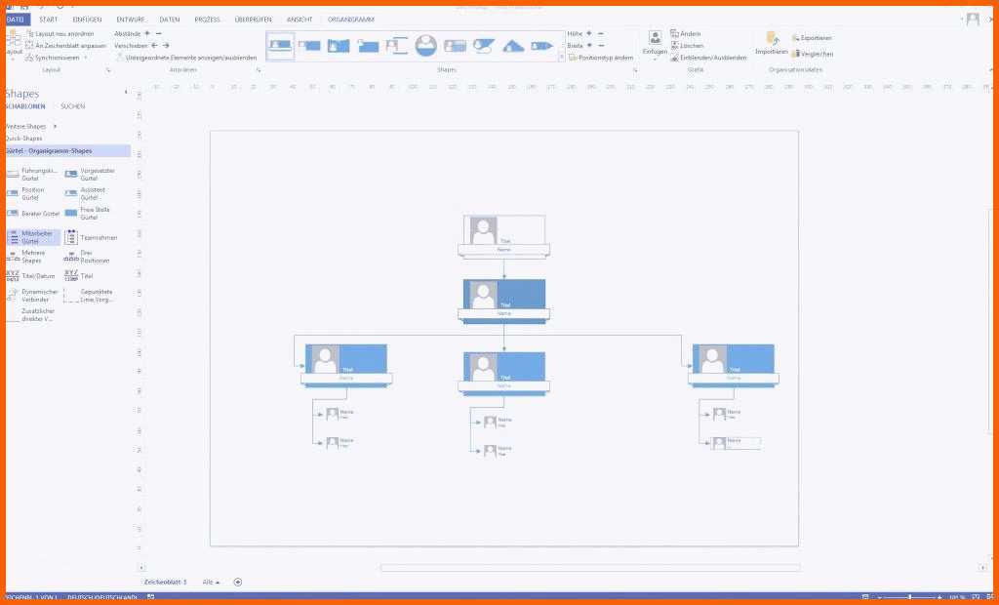Click Ändern in the Grafik group
The image size is (999, 605).
pos(685,33)
